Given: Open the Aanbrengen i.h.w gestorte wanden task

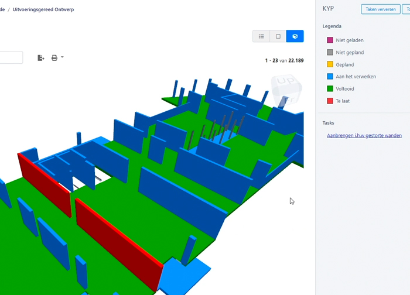Looking at the screenshot, I should tap(364, 136).
